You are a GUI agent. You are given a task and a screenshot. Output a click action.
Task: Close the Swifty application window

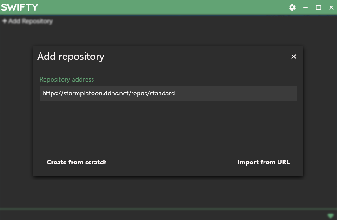pyautogui.click(x=330, y=7)
